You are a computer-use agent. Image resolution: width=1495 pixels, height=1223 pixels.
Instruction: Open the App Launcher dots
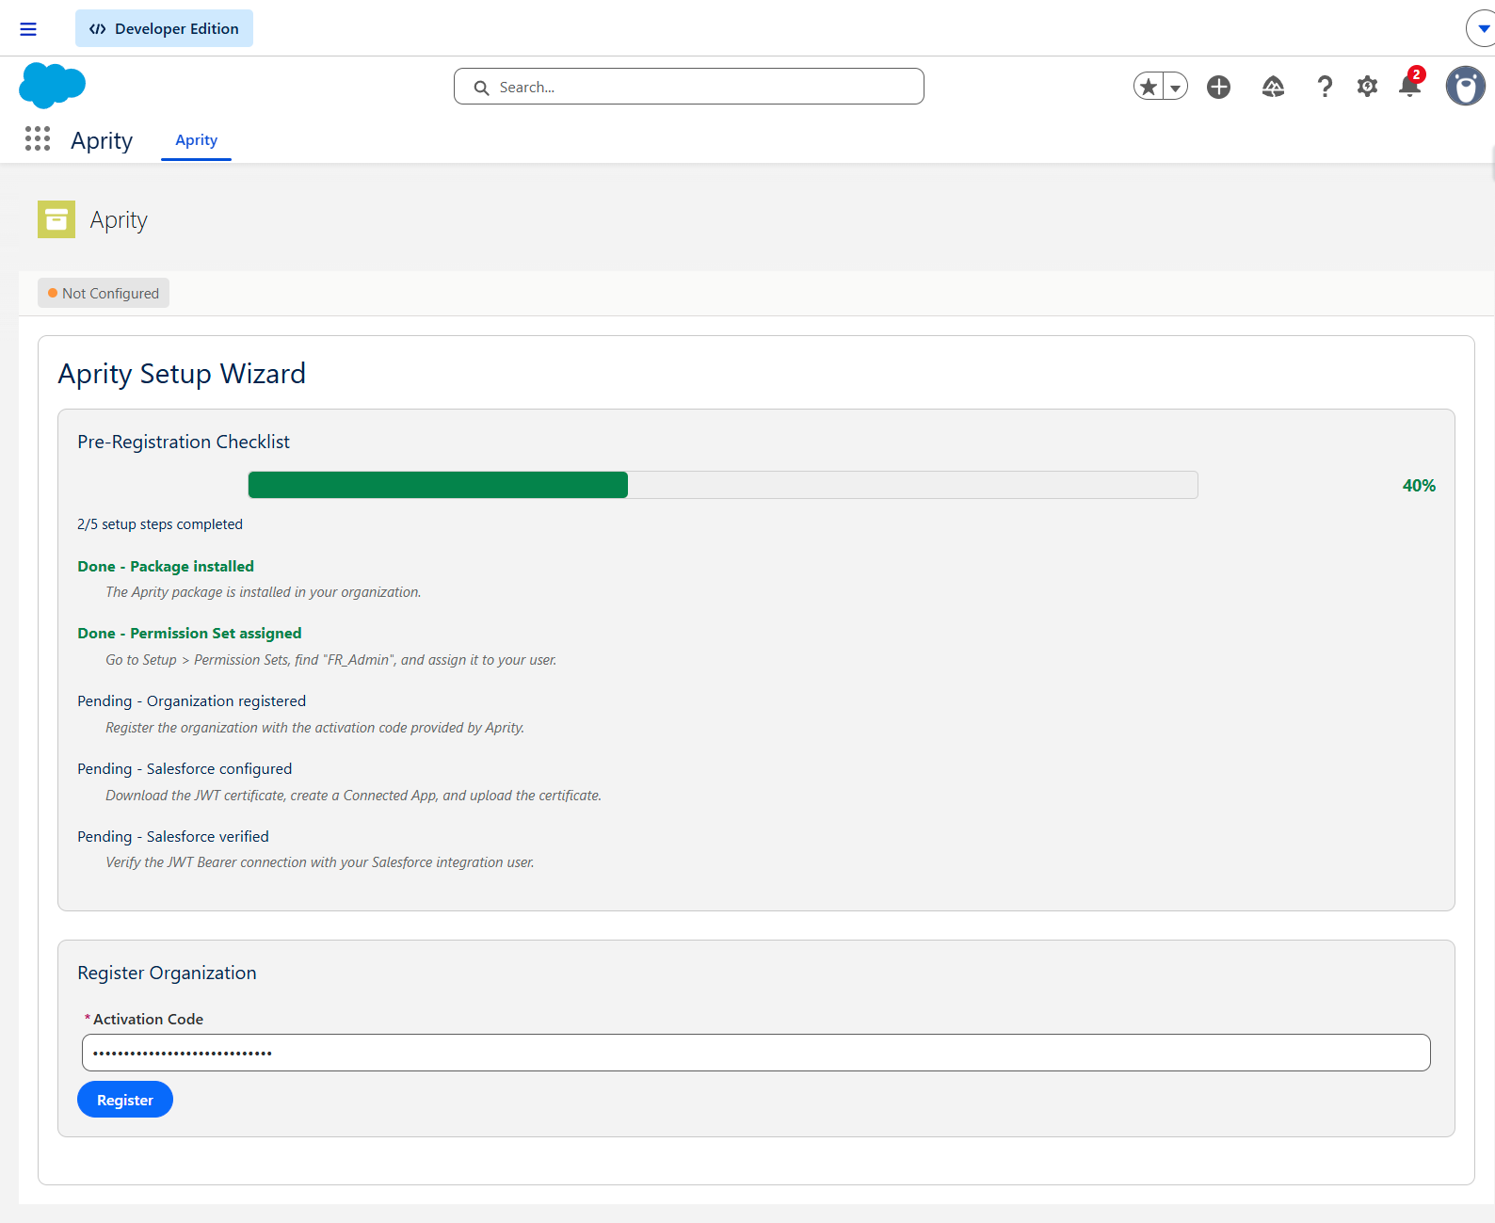point(38,139)
